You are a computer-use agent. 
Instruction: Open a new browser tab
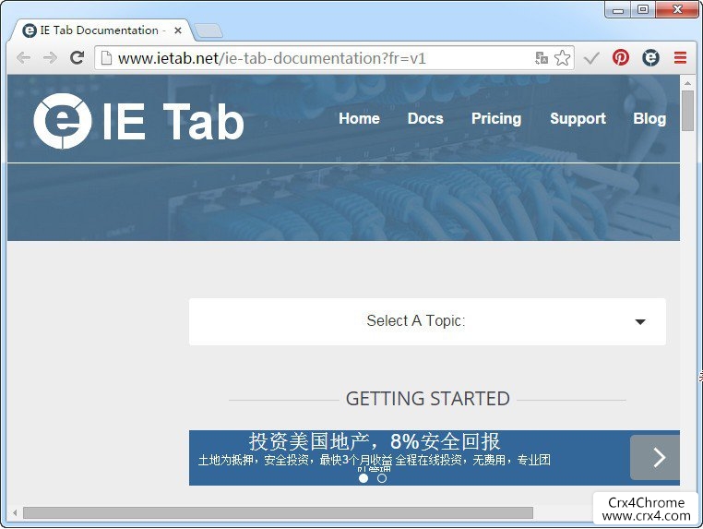coord(208,31)
